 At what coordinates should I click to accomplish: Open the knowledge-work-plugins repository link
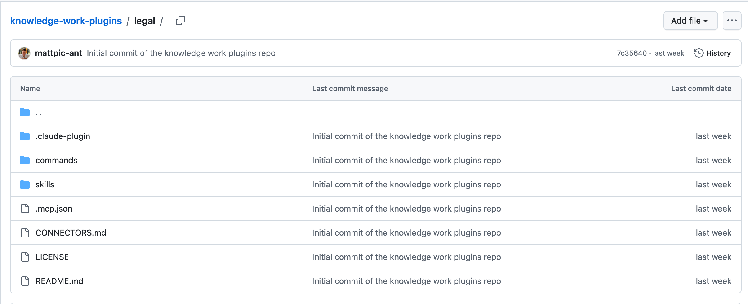(x=66, y=21)
